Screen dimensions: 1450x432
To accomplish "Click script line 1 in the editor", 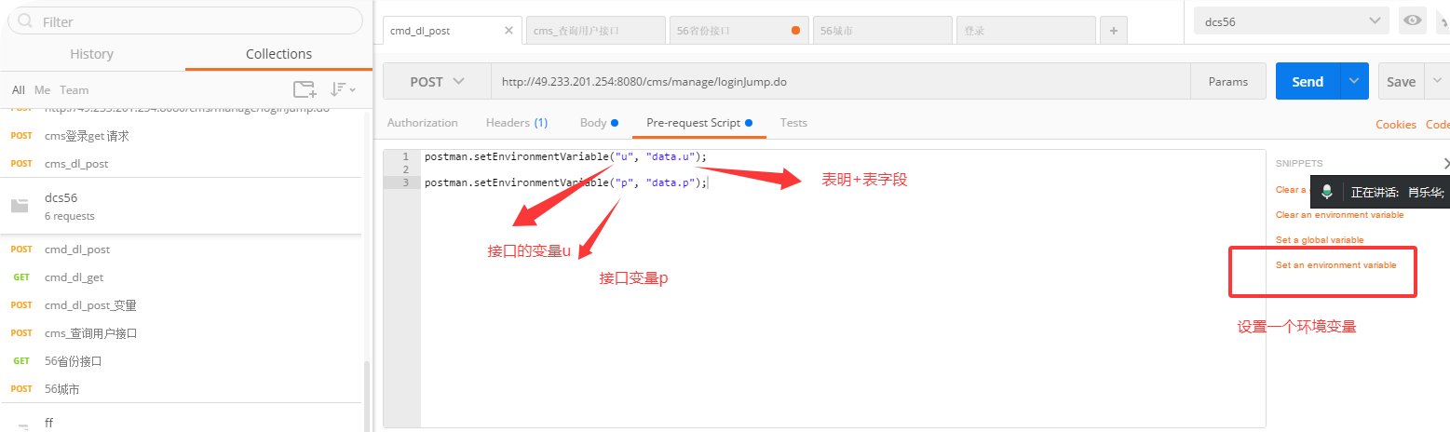I will coord(565,156).
